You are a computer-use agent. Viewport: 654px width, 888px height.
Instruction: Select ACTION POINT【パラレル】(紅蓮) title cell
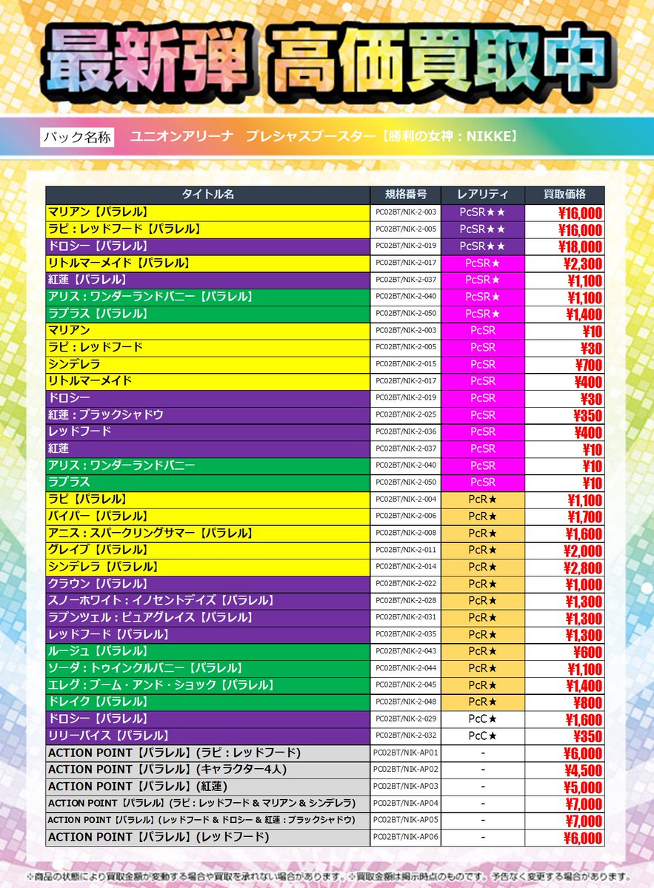pyautogui.click(x=208, y=789)
